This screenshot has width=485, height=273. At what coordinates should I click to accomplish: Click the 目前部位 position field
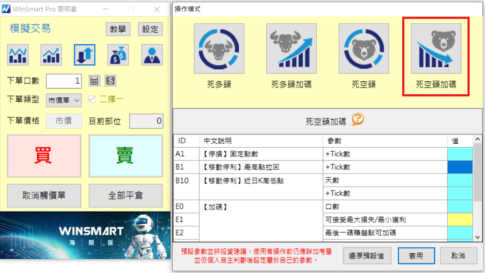click(x=146, y=121)
